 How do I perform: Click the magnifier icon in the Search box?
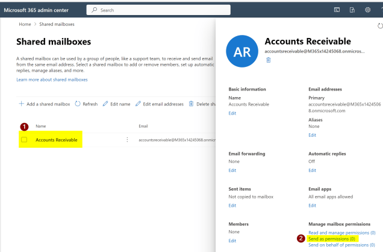(x=95, y=10)
